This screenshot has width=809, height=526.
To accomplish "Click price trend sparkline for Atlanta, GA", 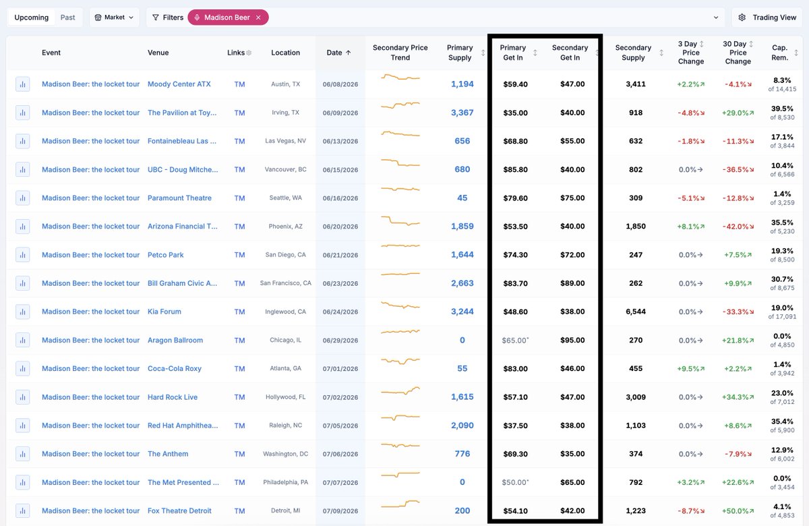I will pos(400,362).
